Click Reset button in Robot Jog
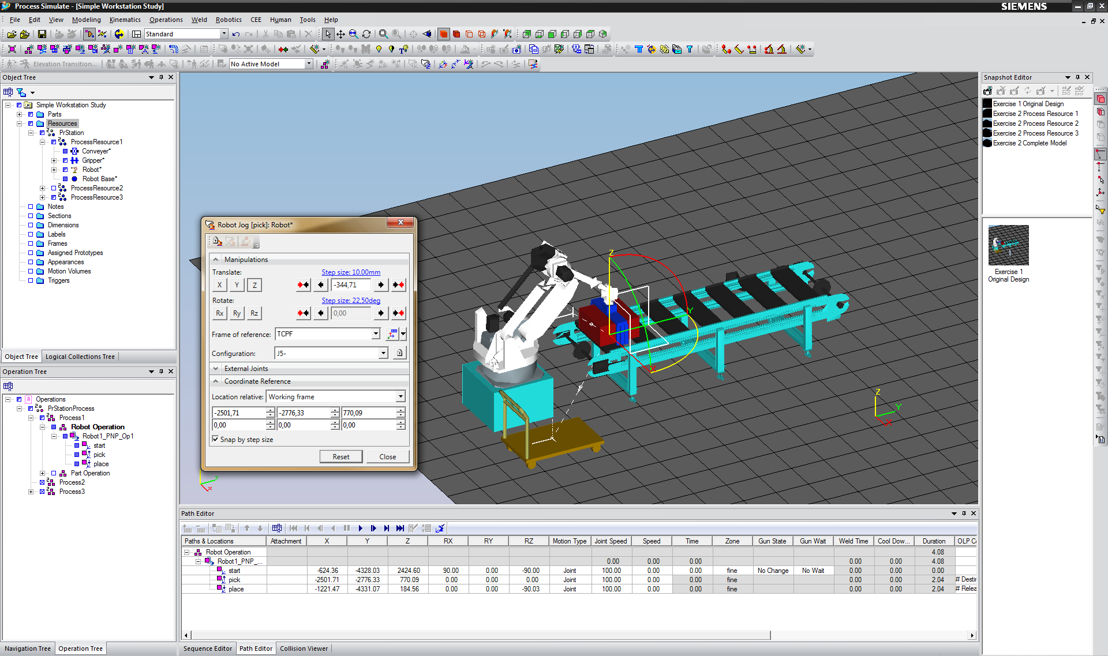Image resolution: width=1108 pixels, height=656 pixels. (341, 456)
